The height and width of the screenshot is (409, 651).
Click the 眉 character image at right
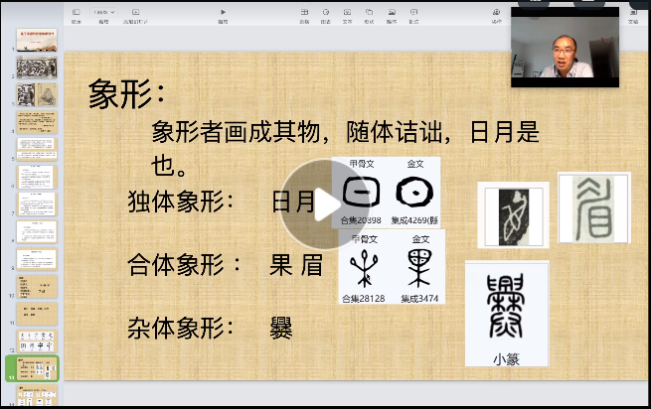(x=593, y=206)
